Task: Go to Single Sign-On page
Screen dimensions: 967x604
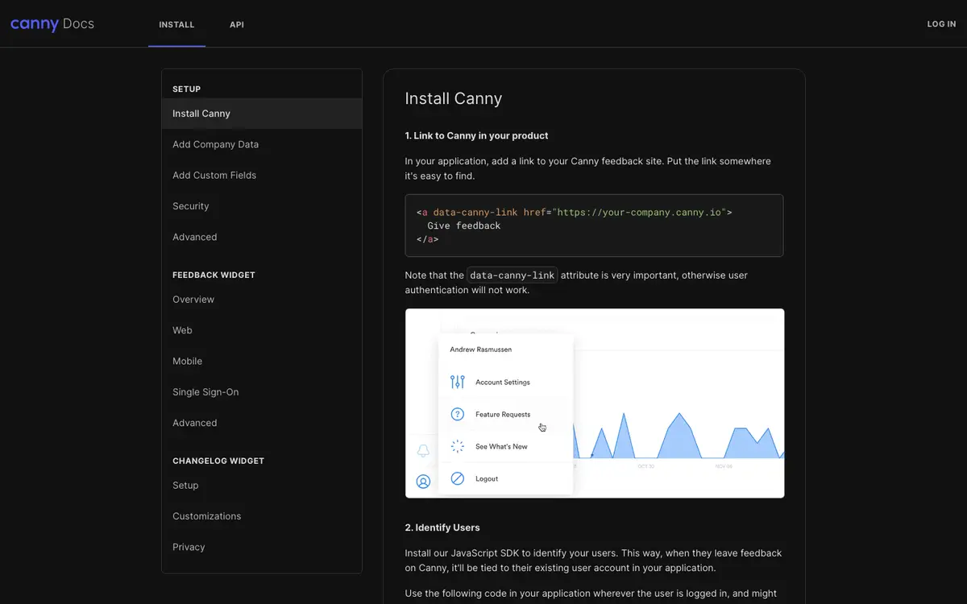Action: pyautogui.click(x=262, y=392)
